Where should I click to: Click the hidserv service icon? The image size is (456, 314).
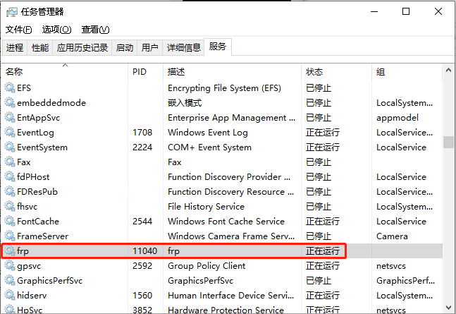pyautogui.click(x=10, y=296)
